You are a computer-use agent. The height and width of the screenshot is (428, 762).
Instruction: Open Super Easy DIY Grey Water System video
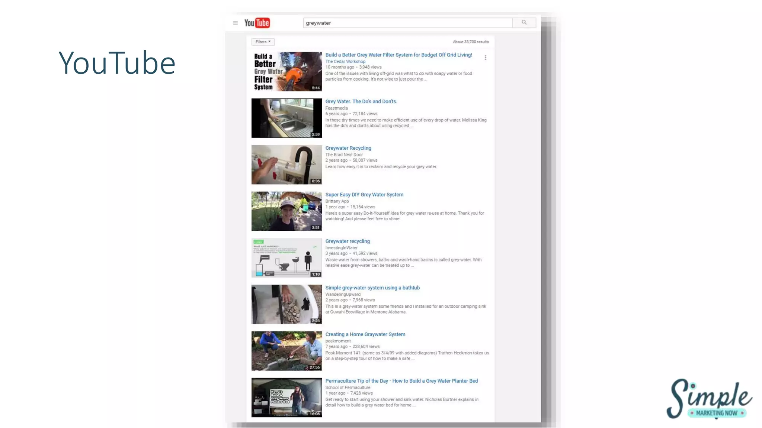click(364, 195)
